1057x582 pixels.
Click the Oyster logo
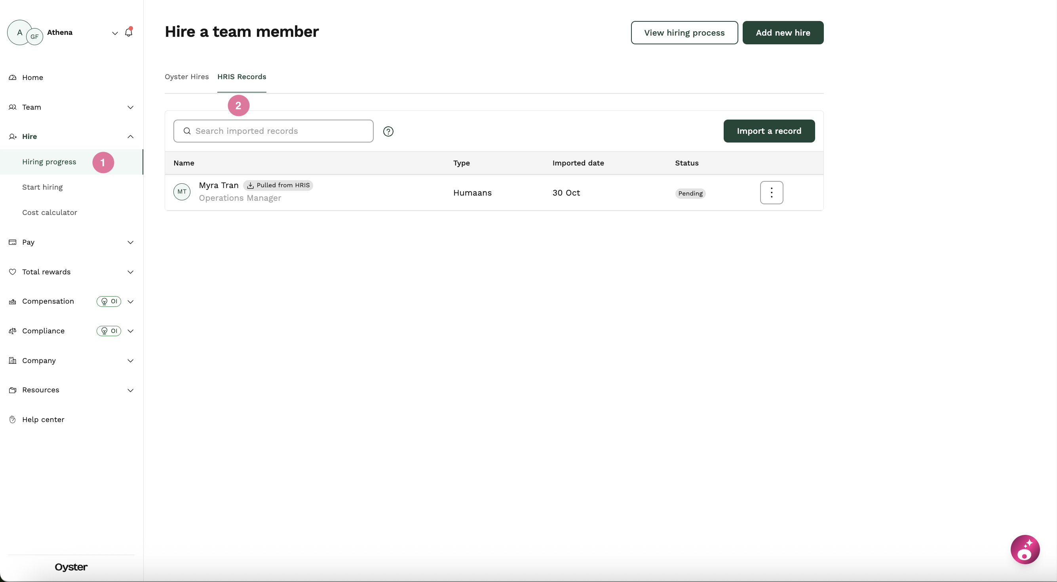71,567
